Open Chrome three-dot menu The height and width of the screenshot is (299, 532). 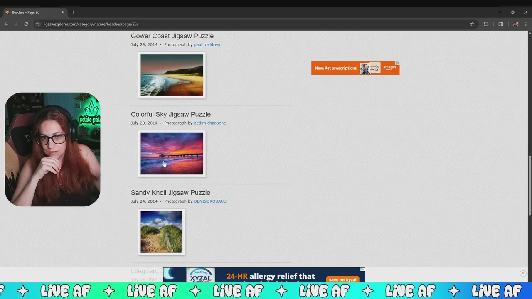tap(526, 24)
